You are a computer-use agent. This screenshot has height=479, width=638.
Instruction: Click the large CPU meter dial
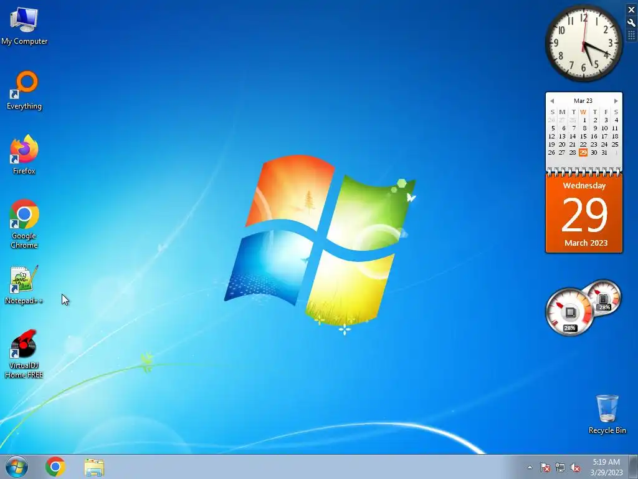pos(569,312)
